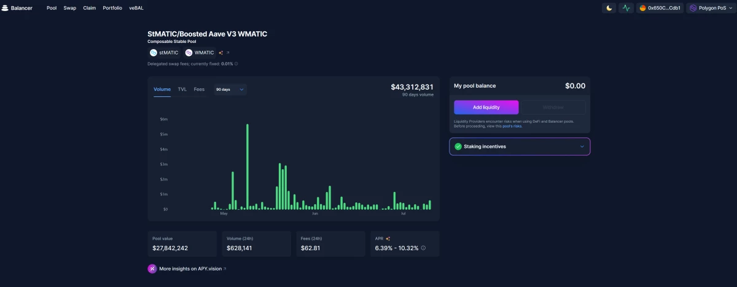Open the activity pulse icon
Viewport: 737px width, 287px height.
pyautogui.click(x=626, y=8)
